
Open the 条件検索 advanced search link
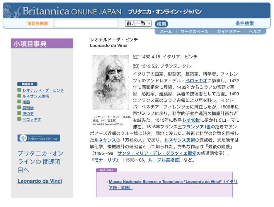click(244, 23)
